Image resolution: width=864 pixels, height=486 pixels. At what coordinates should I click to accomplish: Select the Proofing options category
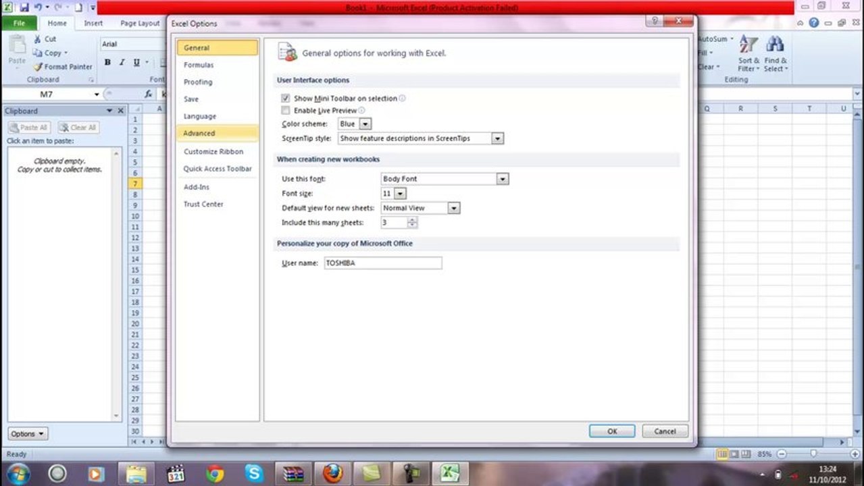(217, 82)
